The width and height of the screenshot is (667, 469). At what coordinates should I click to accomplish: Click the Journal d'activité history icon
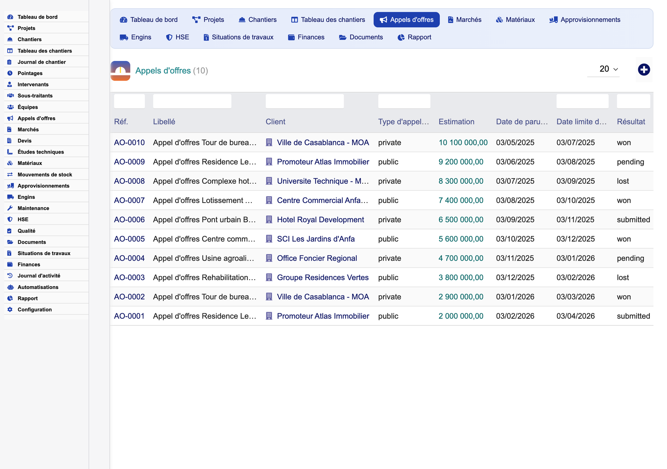pyautogui.click(x=10, y=276)
